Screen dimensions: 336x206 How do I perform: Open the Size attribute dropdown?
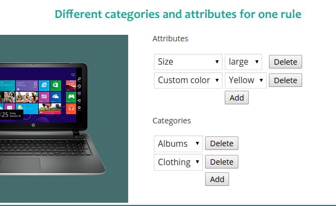pos(188,62)
